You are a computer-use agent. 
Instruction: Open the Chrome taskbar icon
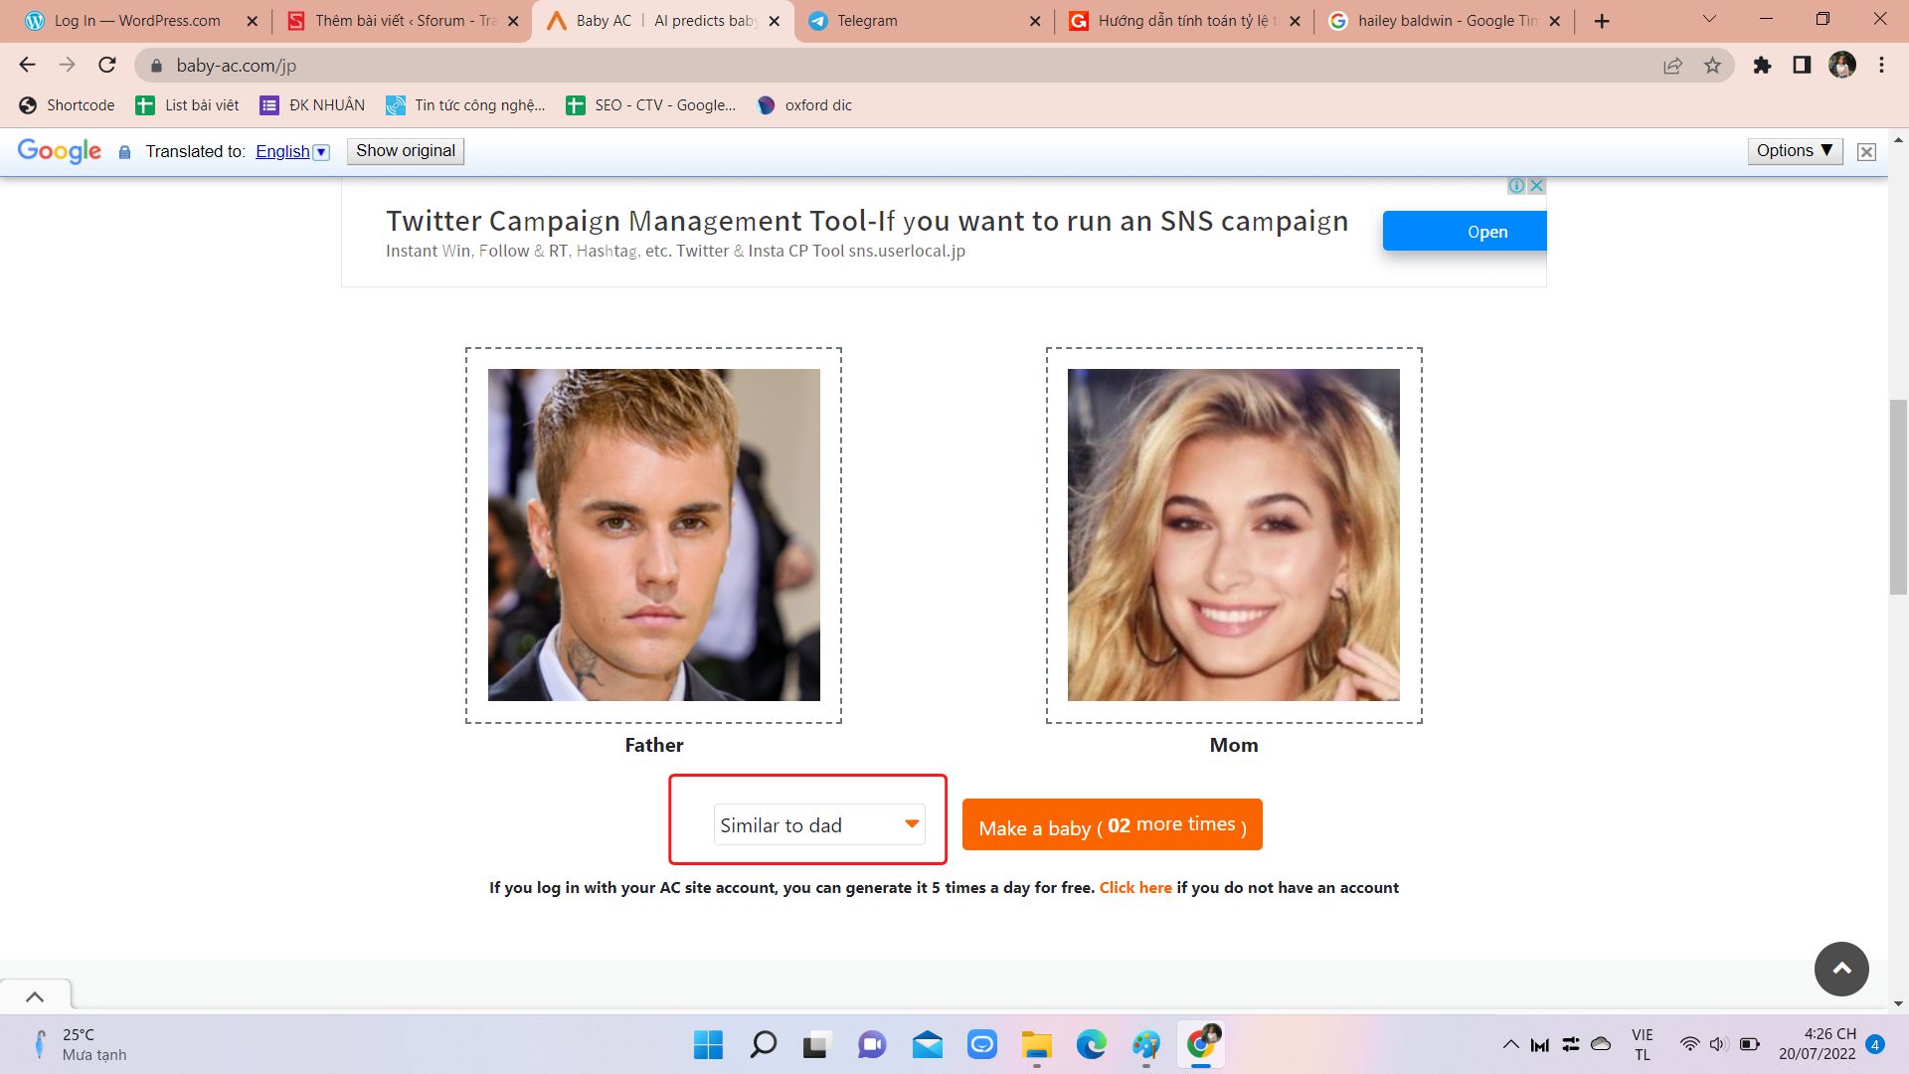point(1201,1044)
